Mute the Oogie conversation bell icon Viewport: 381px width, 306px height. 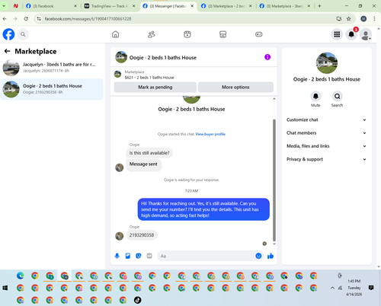click(x=315, y=97)
